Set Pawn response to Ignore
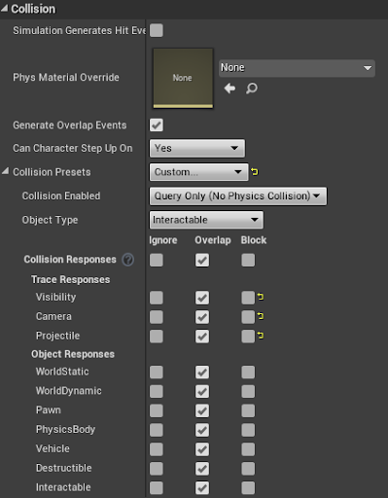Image resolution: width=388 pixels, height=498 pixels. pyautogui.click(x=157, y=410)
